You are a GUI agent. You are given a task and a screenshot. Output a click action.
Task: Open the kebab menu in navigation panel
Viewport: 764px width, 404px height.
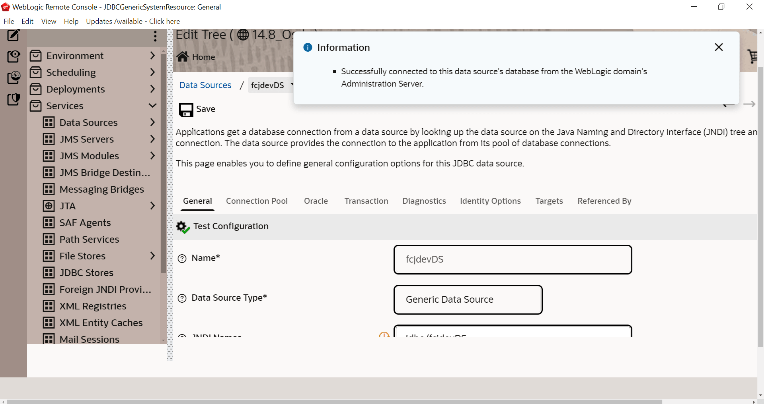(155, 37)
